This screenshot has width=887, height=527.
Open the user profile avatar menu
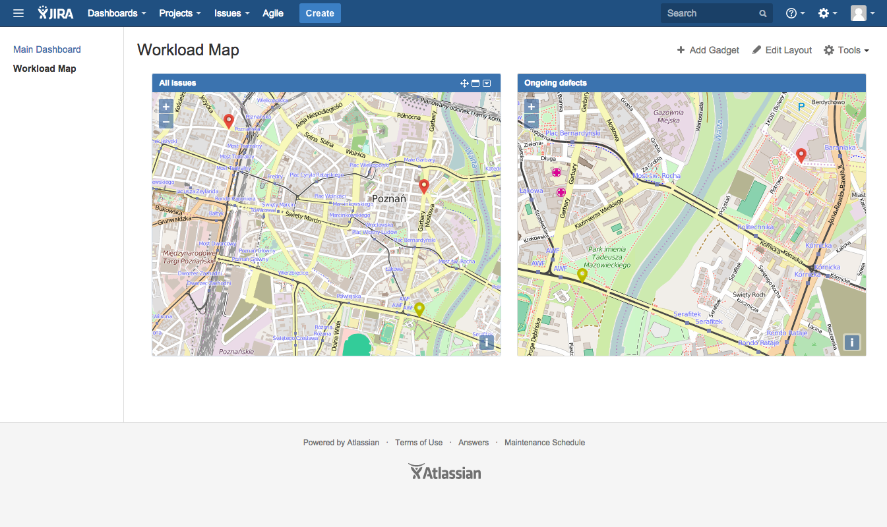coord(863,13)
